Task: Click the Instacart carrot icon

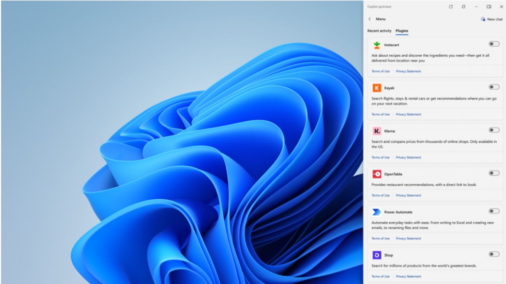Action: point(377,45)
